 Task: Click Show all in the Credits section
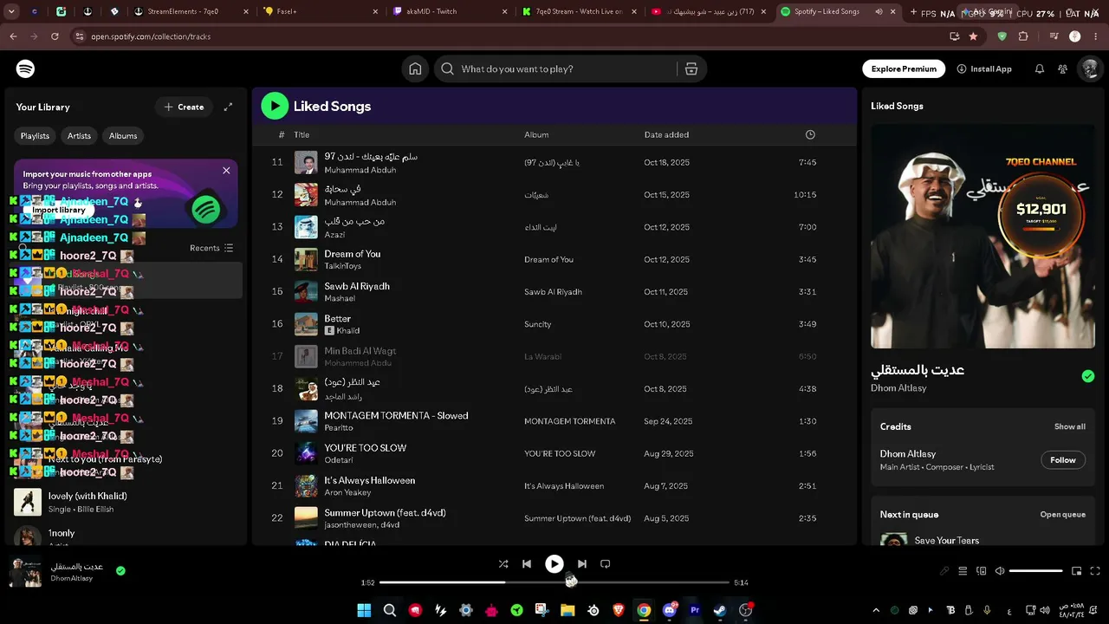[x=1070, y=426]
